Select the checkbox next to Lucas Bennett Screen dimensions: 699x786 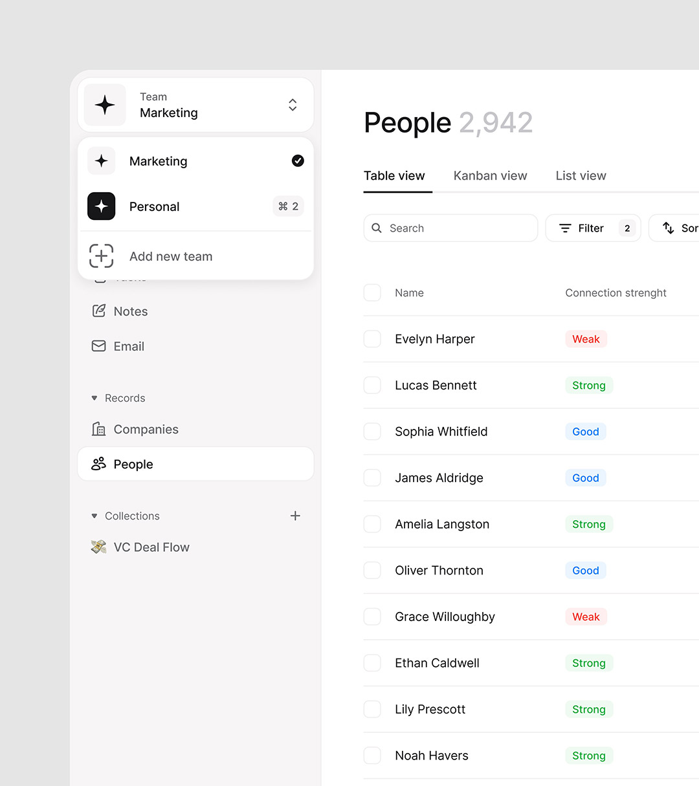pos(372,385)
